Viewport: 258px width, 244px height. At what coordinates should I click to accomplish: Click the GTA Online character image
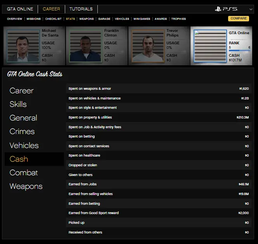tap(210, 46)
